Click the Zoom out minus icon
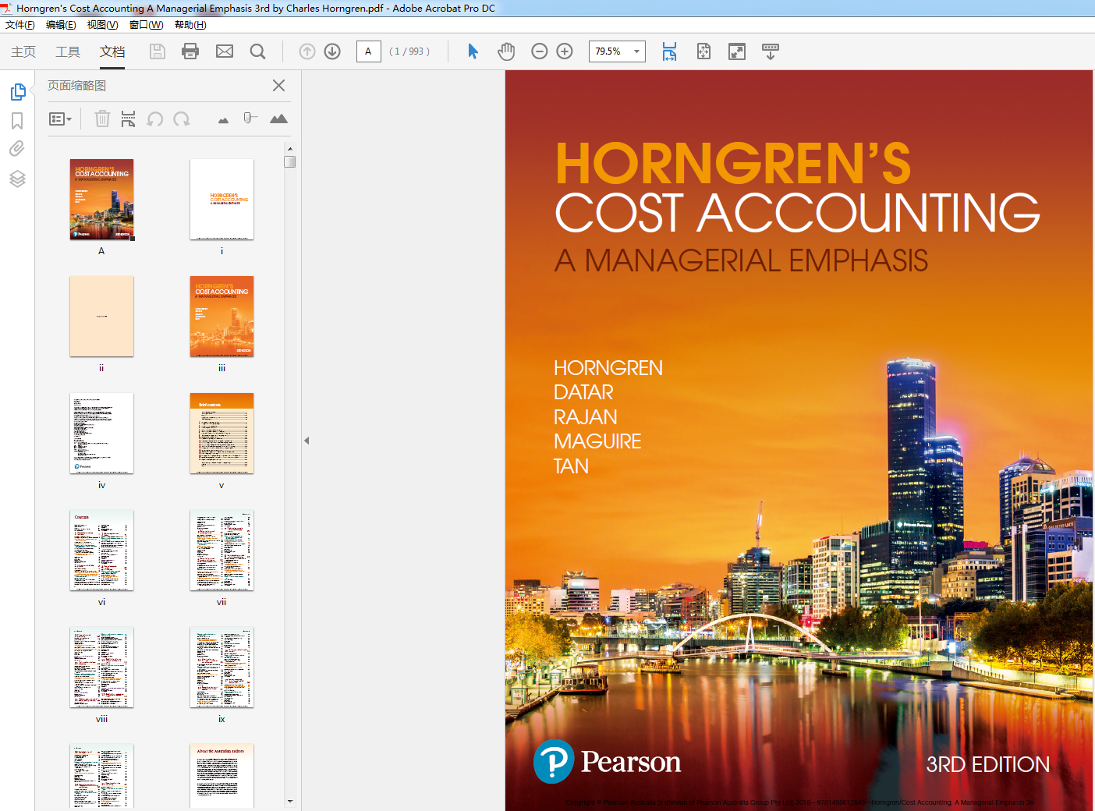 pos(539,51)
